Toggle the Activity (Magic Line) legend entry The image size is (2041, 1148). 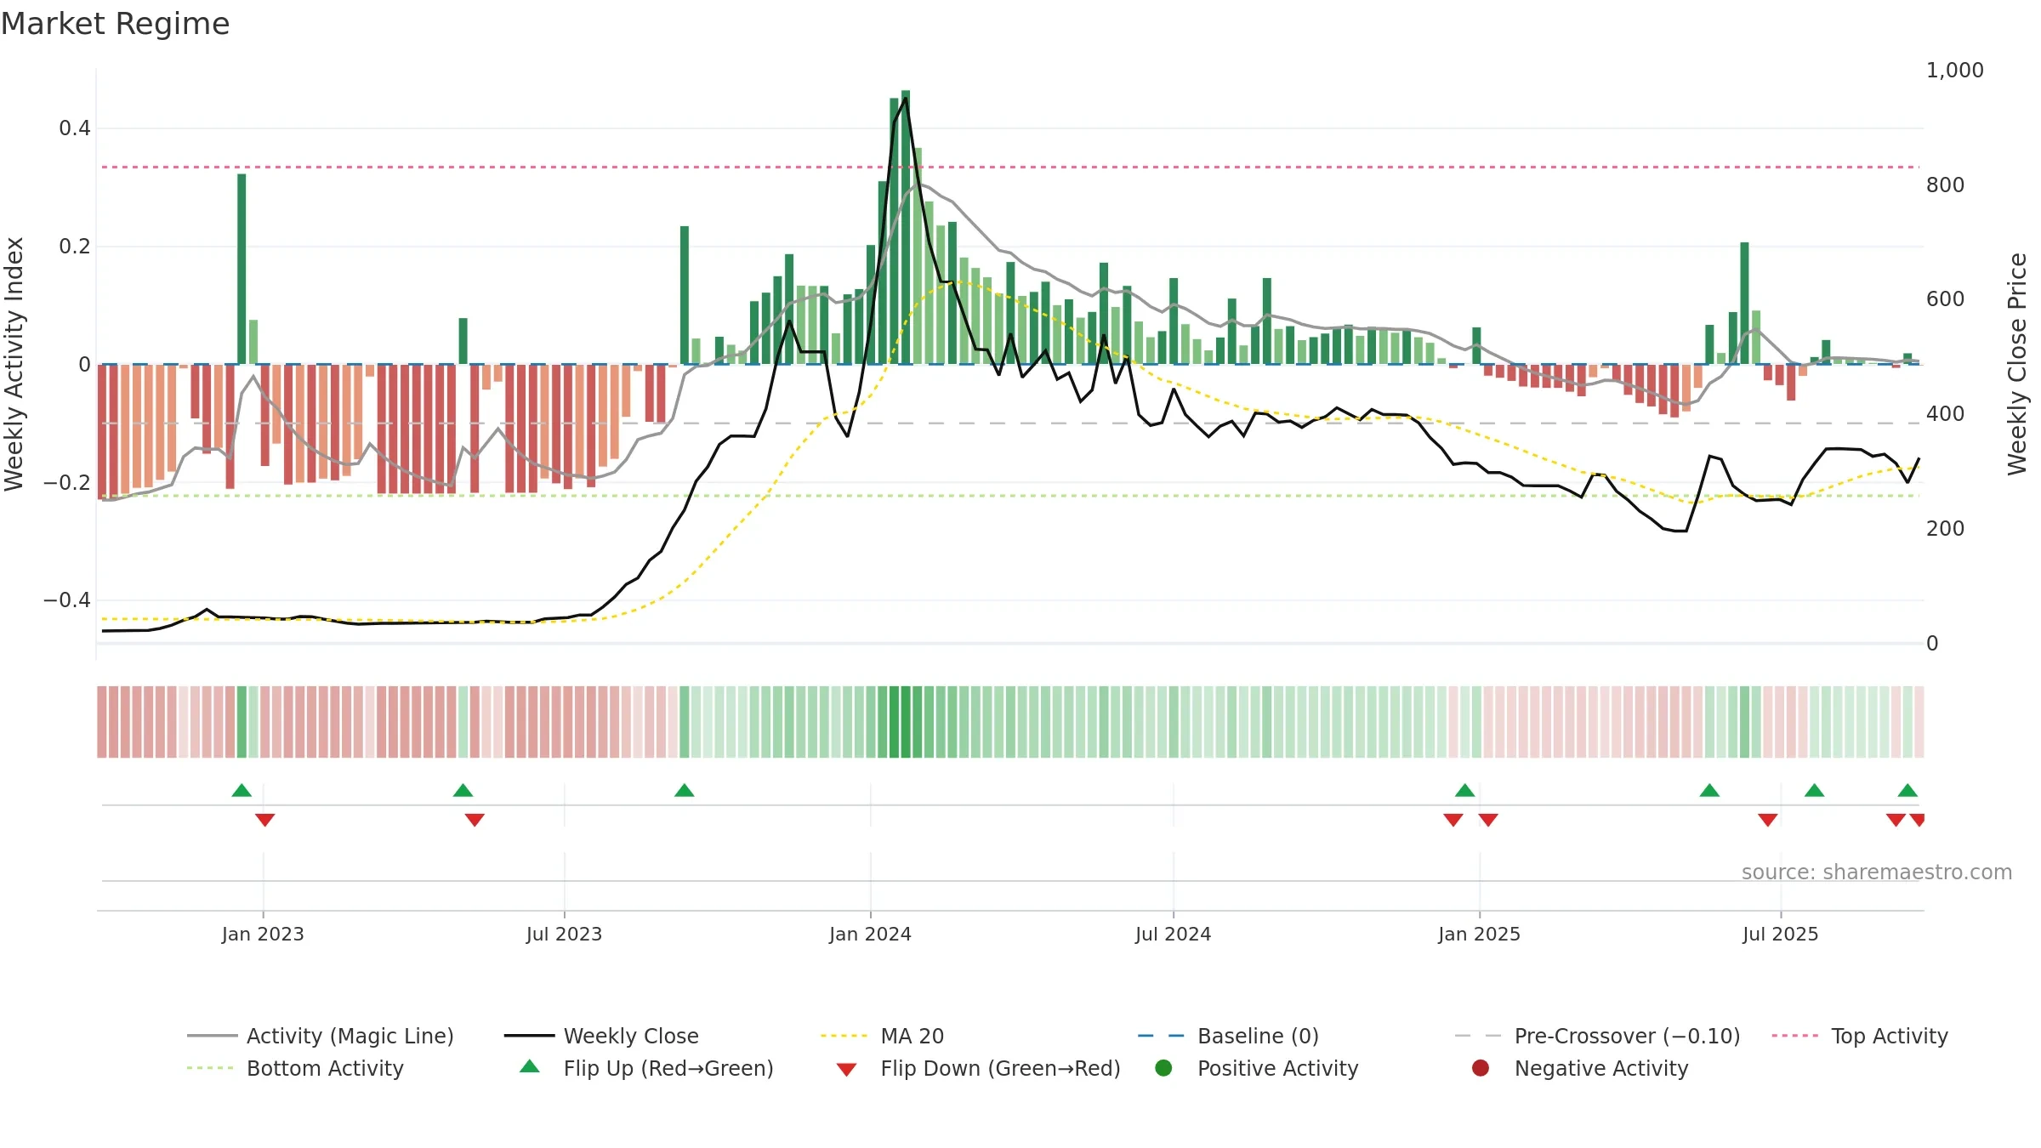[321, 1036]
